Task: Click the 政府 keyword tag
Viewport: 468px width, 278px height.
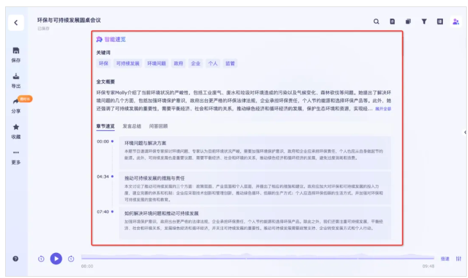Action: click(x=178, y=64)
